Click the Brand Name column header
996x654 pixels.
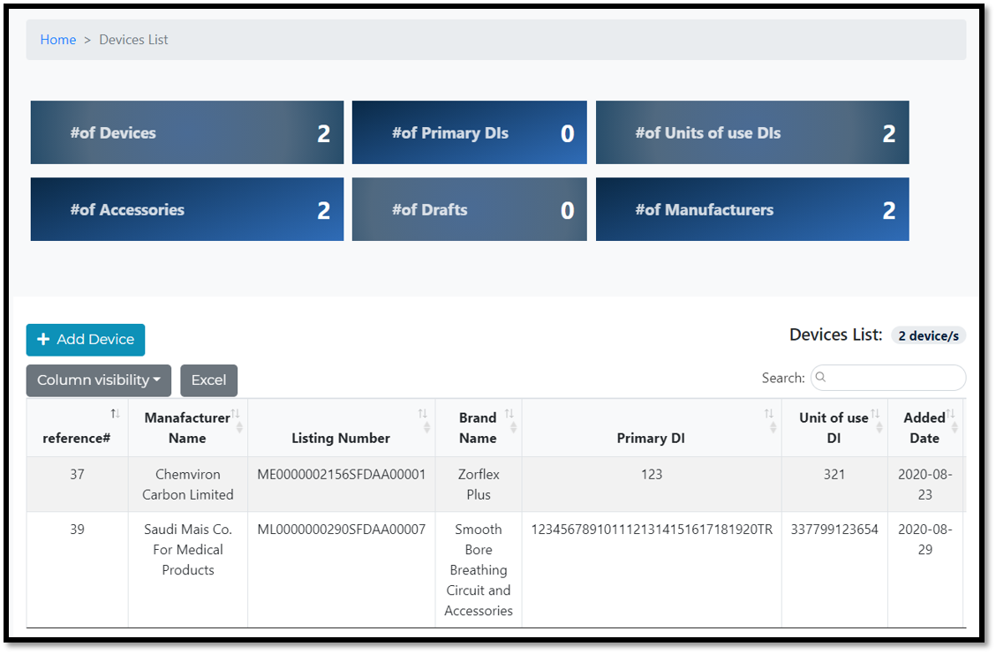click(x=479, y=428)
